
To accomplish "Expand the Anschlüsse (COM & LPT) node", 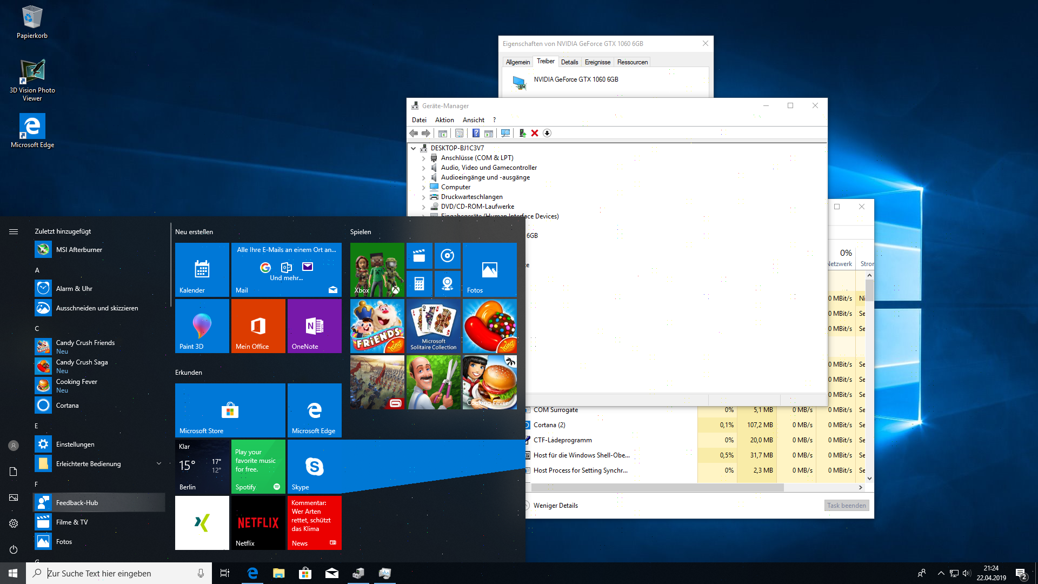I will click(x=424, y=158).
